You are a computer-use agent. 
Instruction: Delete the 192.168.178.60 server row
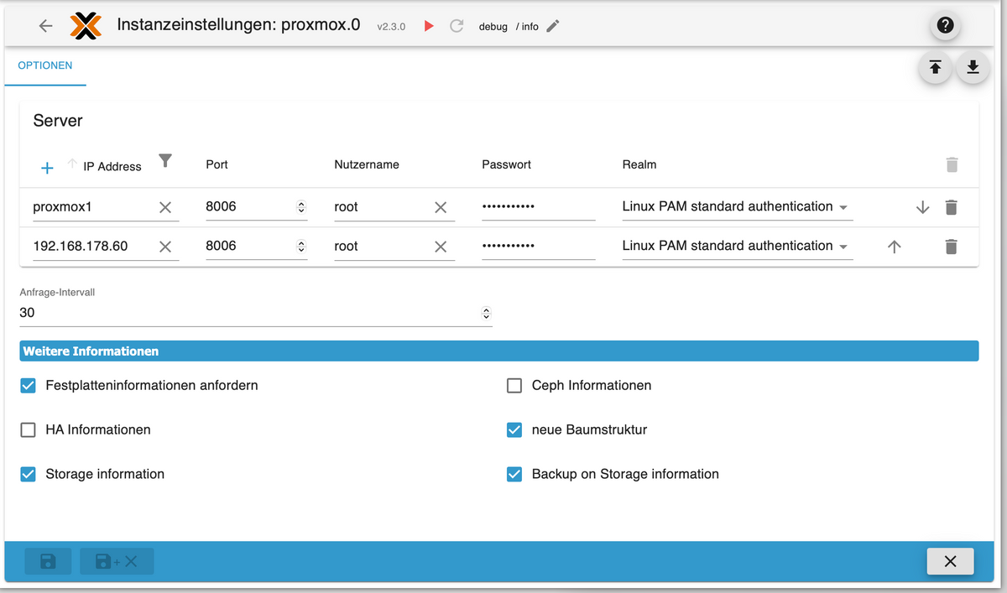point(951,247)
